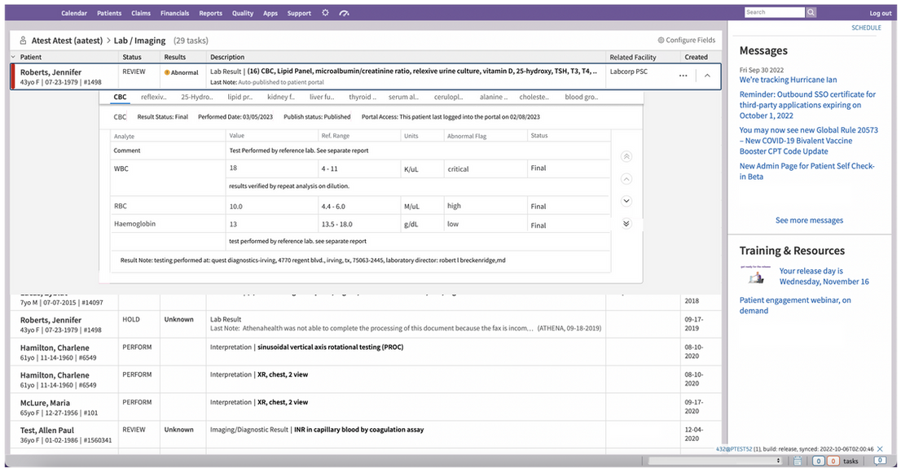Viewport: 901px width, 472px height.
Task: Switch to the lipid pr.. result tab
Action: (240, 97)
